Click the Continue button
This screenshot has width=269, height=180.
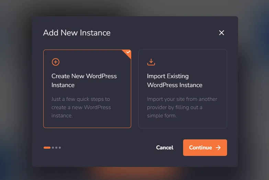point(205,148)
